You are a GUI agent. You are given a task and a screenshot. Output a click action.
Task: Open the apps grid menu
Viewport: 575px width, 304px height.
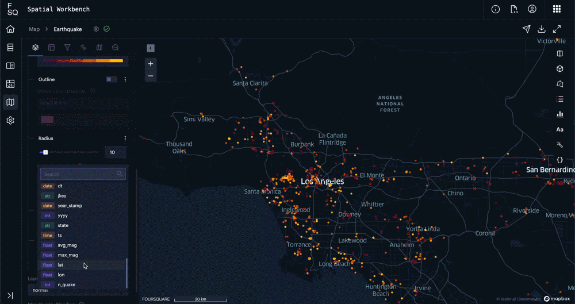pos(557,9)
